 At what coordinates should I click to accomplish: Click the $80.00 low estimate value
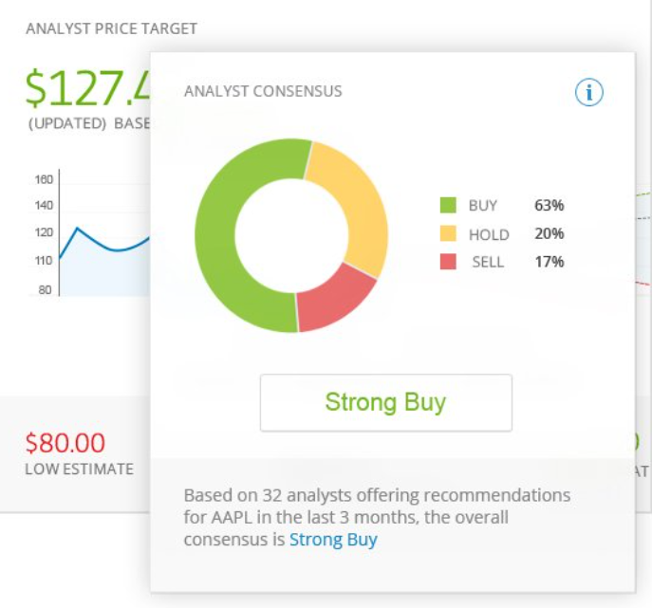point(65,443)
